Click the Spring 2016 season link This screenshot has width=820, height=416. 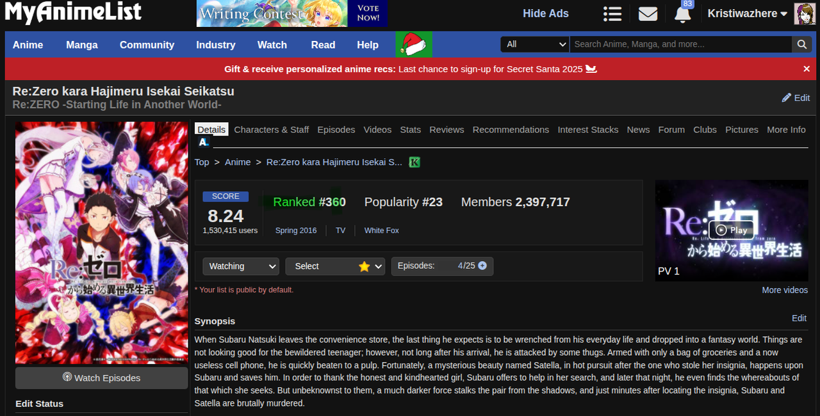point(296,230)
